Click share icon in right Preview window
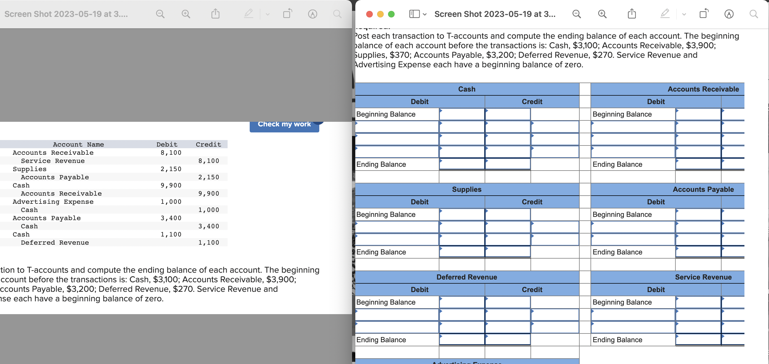Image resolution: width=769 pixels, height=364 pixels. point(632,14)
